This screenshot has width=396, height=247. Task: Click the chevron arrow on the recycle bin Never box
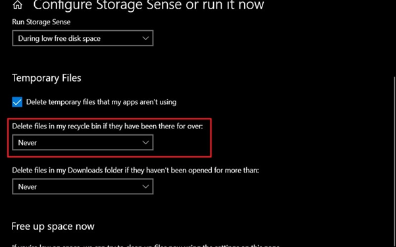click(x=145, y=142)
